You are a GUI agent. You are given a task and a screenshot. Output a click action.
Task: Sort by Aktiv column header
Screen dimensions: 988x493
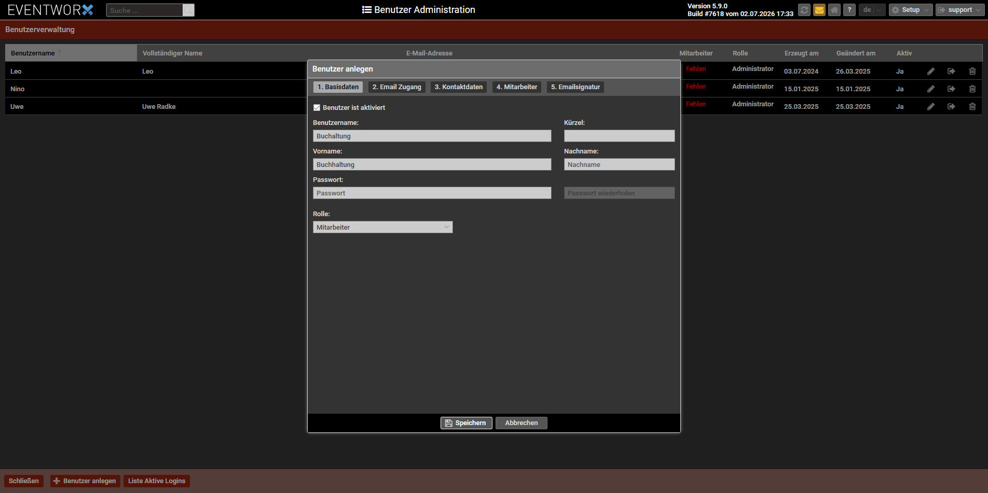[904, 53]
